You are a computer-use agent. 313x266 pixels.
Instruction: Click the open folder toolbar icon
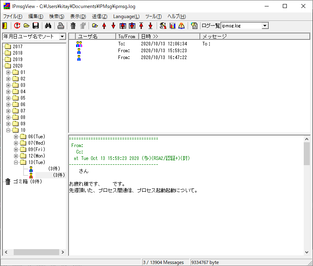(26, 26)
